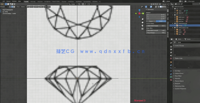This screenshot has width=200, height=103.
Task: Open the Object properties tab
Action: tap(171, 62)
